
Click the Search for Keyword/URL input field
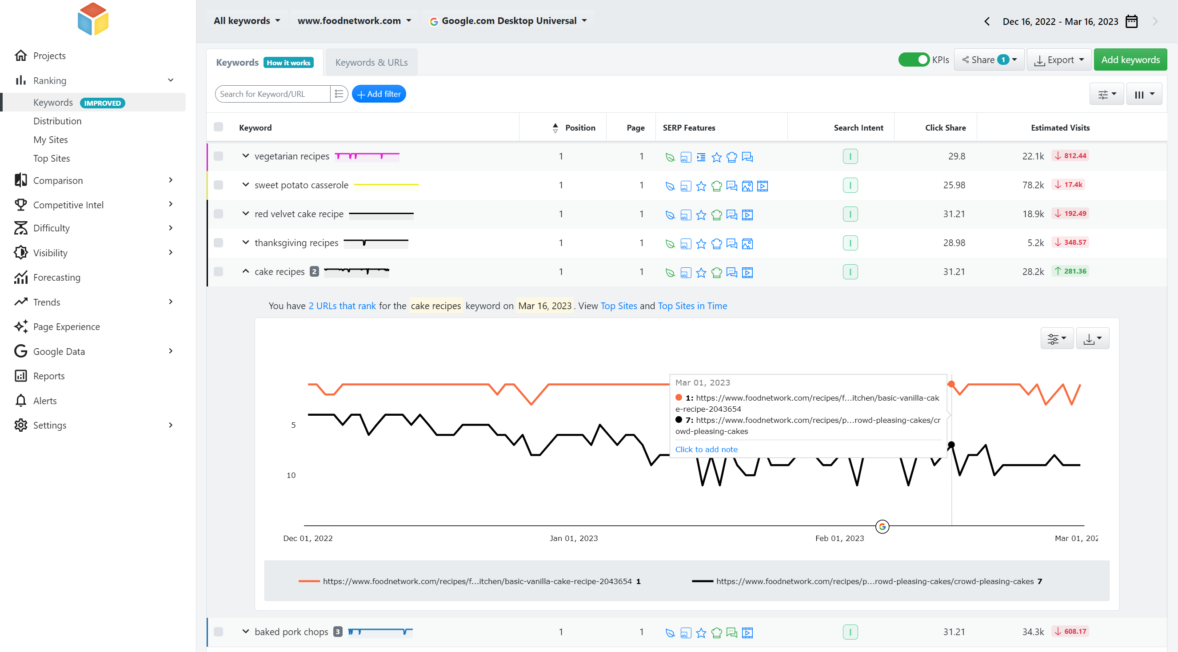(272, 94)
